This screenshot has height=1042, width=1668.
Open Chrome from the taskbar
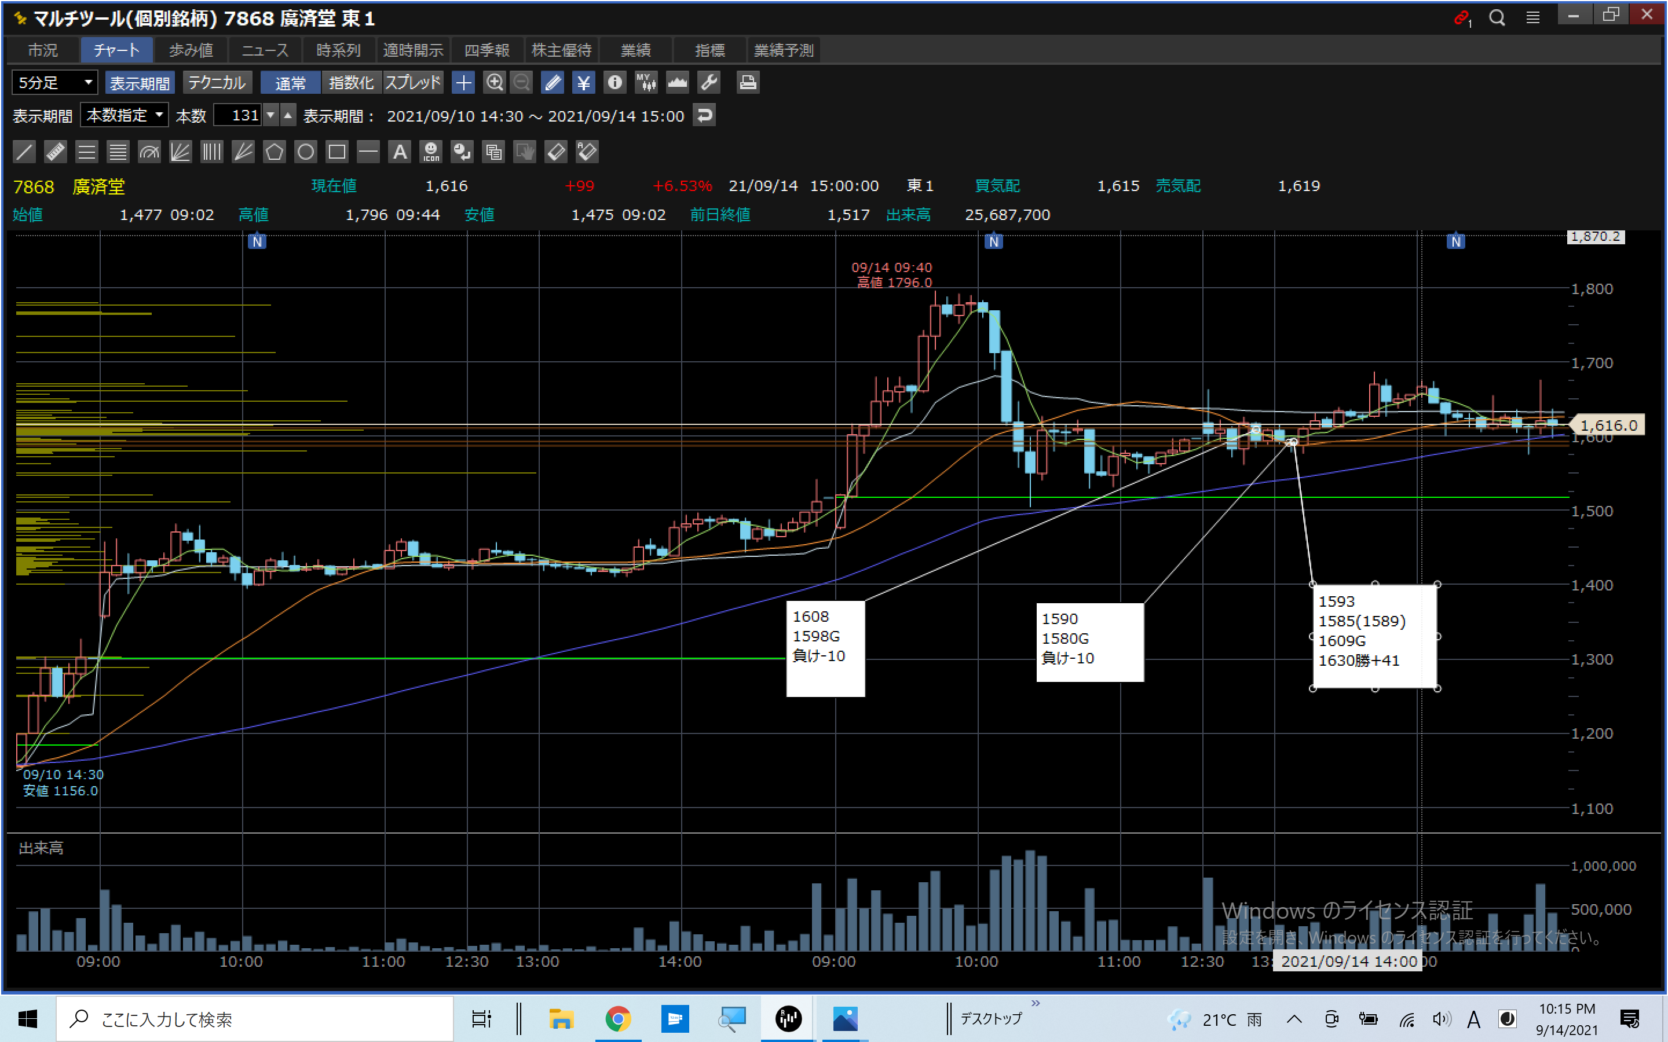(x=617, y=1019)
